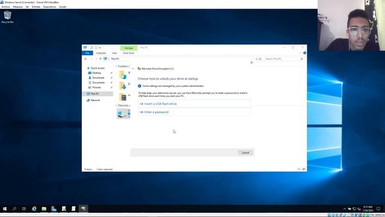This screenshot has height=217, width=385.
Task: Click the volume tray icon
Action: click(x=359, y=209)
